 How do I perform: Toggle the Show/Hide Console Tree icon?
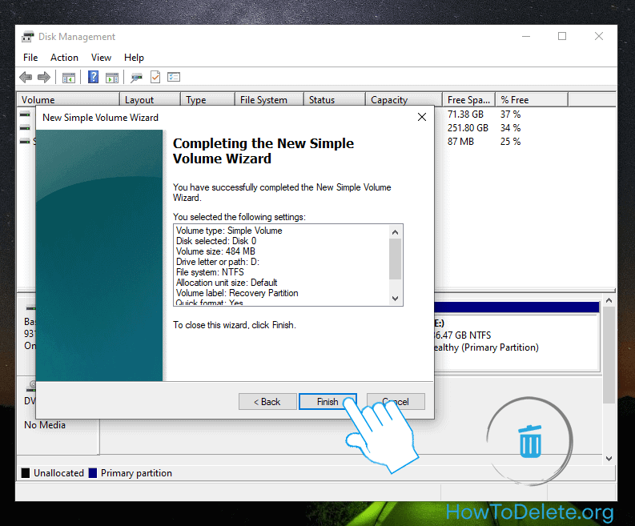click(69, 78)
